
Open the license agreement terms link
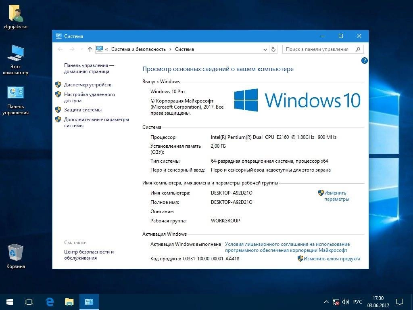click(x=287, y=247)
